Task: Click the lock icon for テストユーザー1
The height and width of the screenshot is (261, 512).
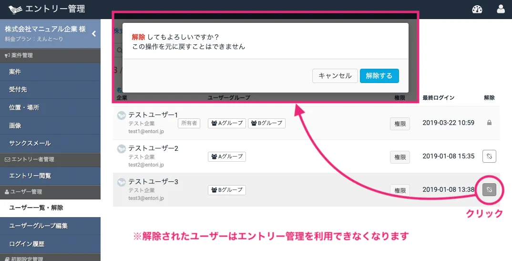Action: (x=489, y=123)
